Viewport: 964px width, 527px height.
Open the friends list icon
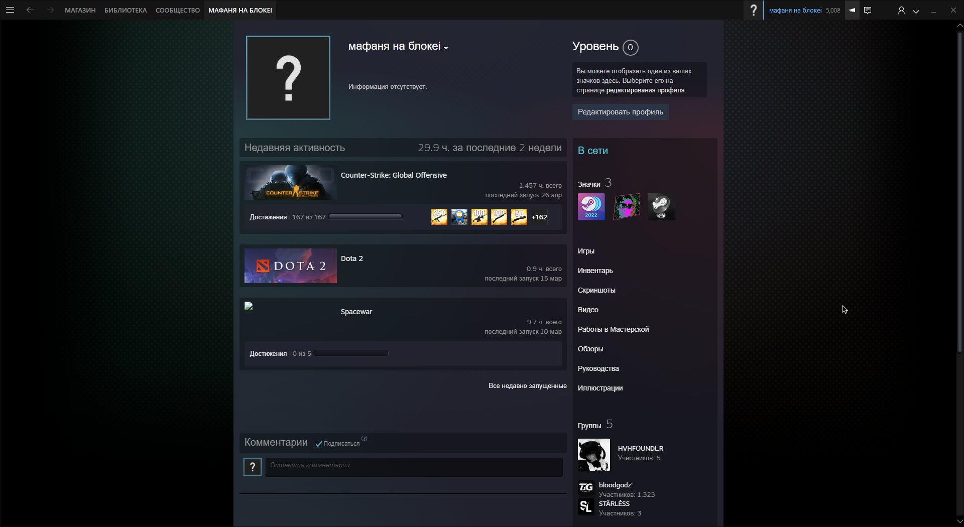tap(901, 10)
